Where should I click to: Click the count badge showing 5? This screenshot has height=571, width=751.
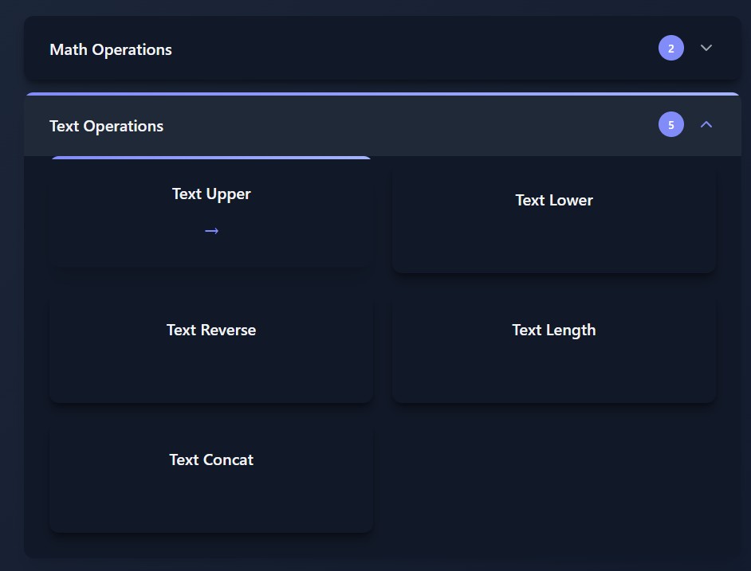670,125
